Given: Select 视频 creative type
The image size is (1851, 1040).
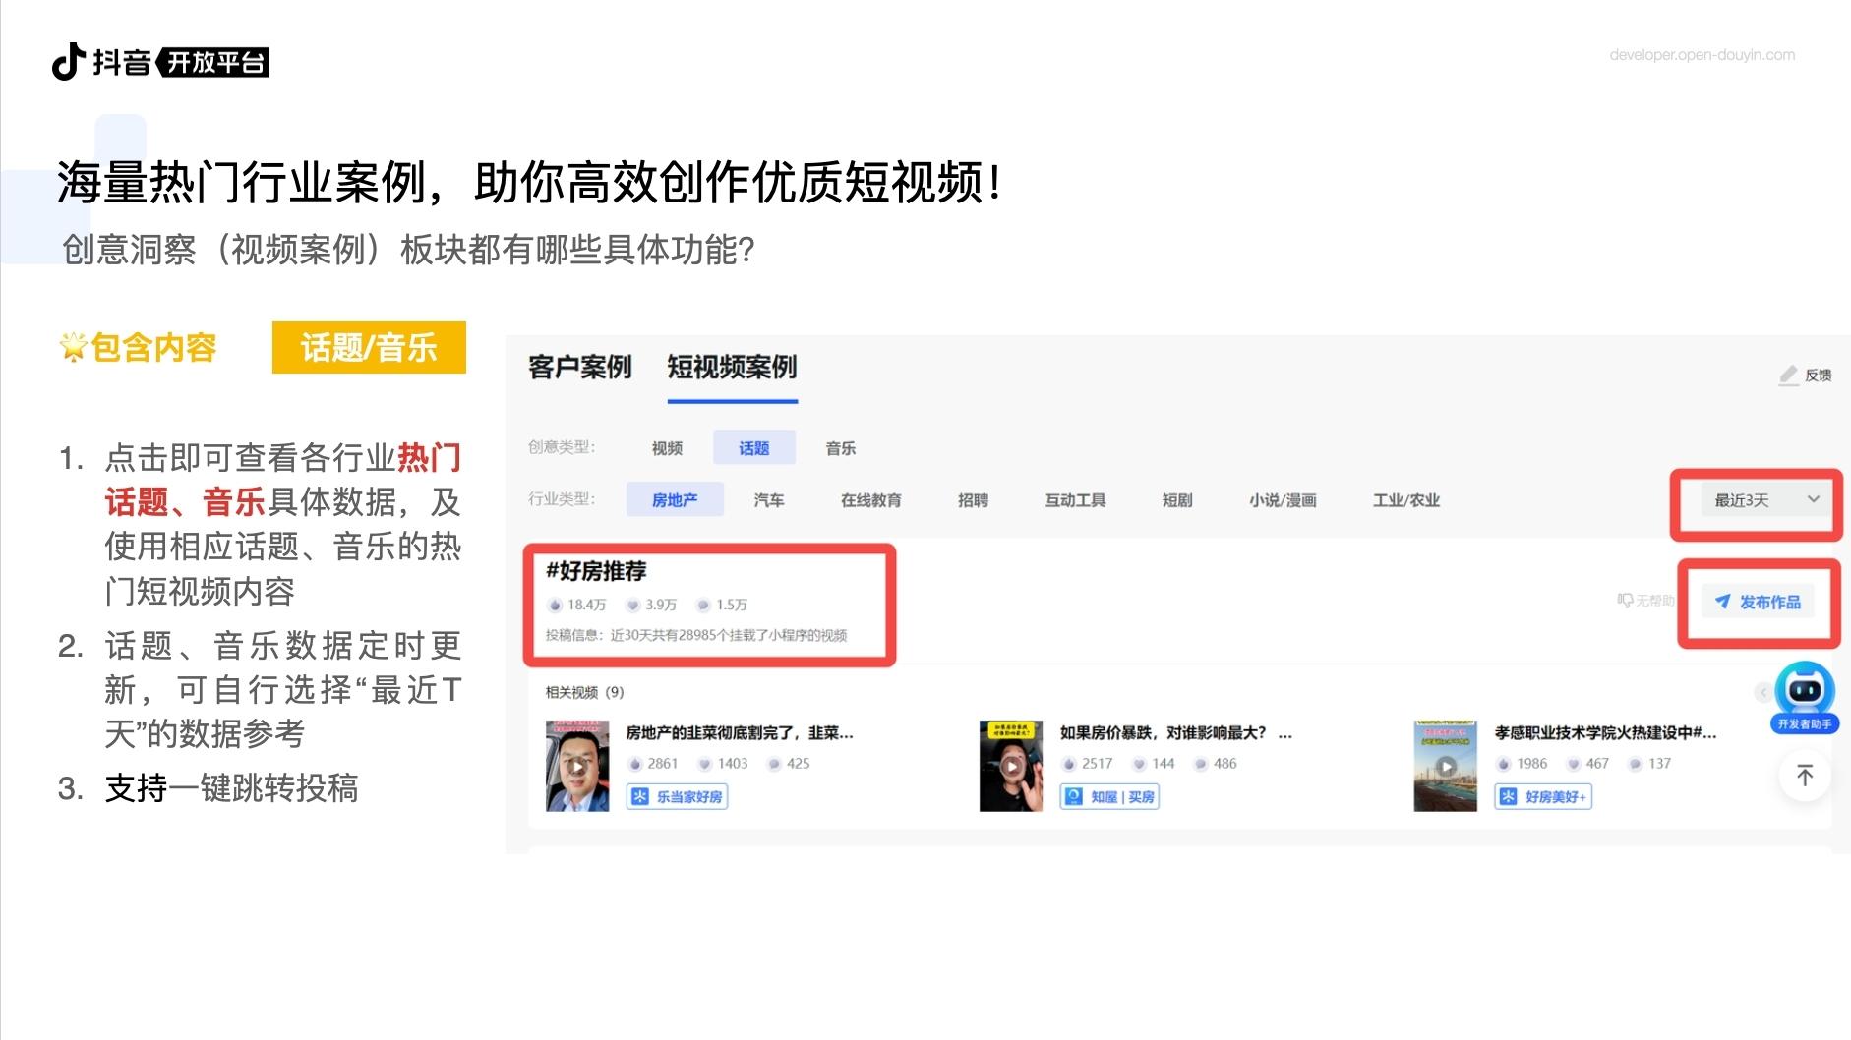Looking at the screenshot, I should (x=667, y=448).
